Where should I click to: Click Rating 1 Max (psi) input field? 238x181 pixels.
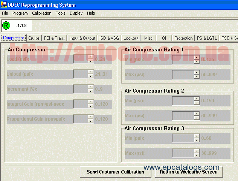(183, 75)
